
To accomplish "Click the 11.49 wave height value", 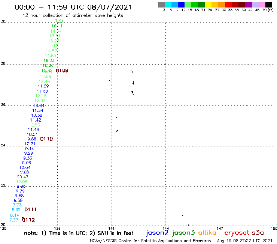I will (33, 130).
